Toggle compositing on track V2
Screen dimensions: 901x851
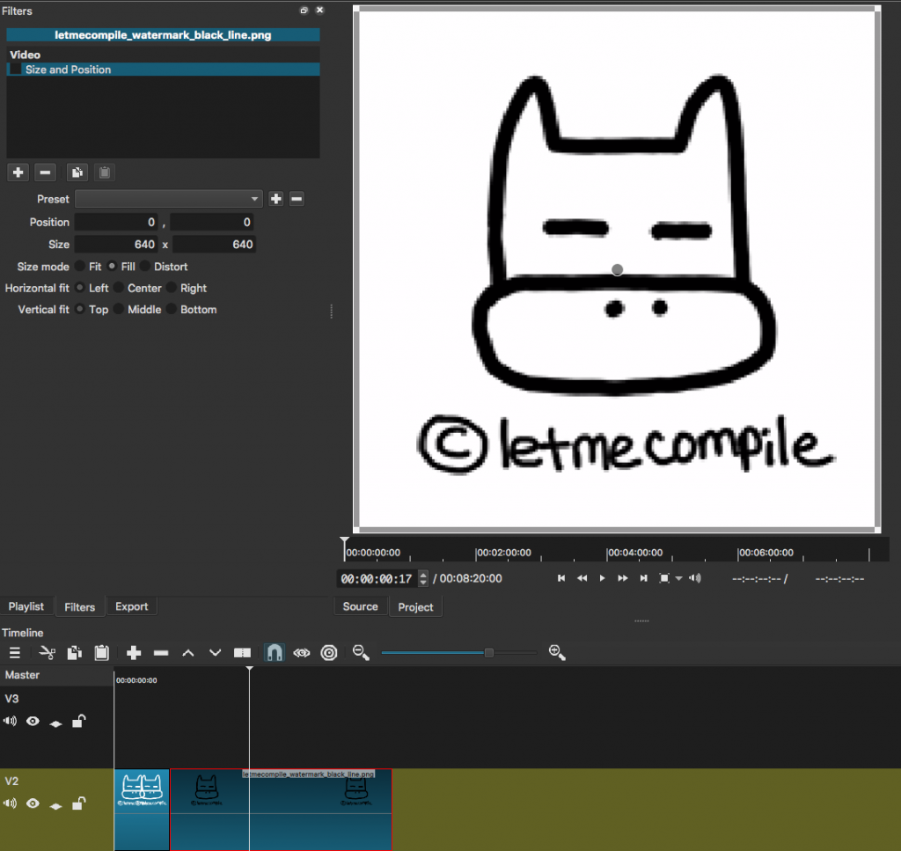point(55,805)
